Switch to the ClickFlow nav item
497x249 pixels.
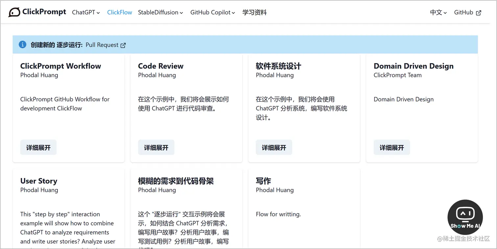click(120, 12)
